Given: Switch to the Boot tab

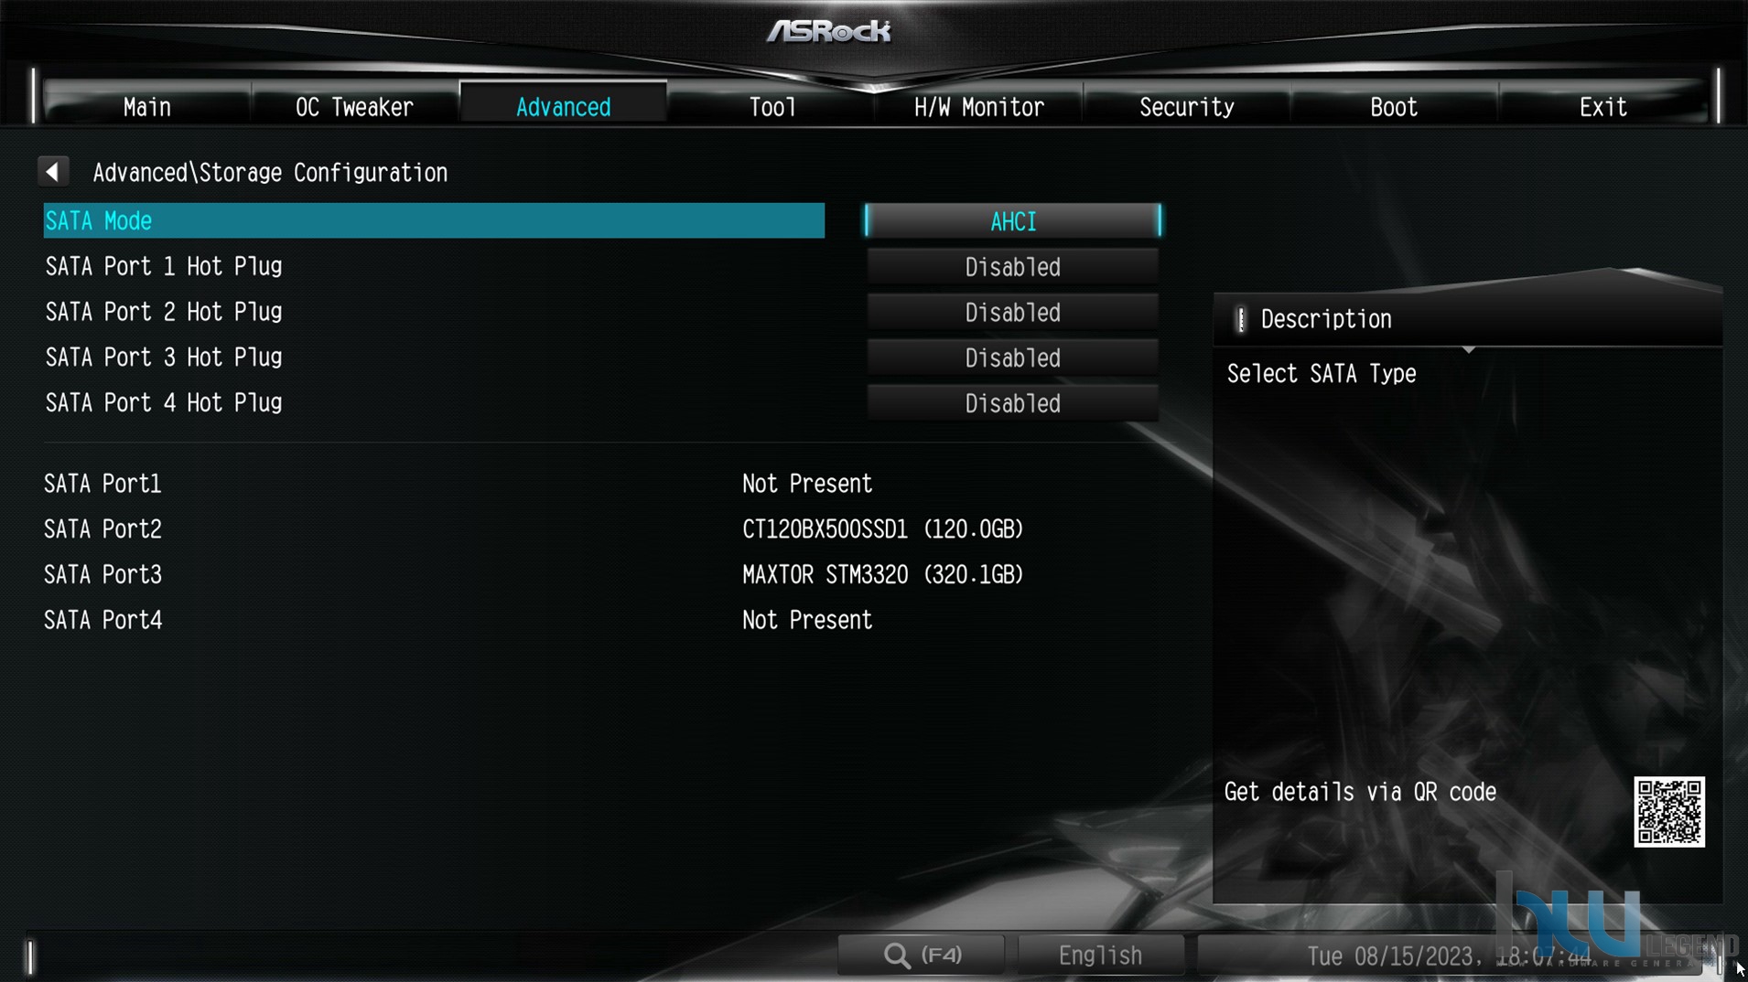Looking at the screenshot, I should 1394,107.
